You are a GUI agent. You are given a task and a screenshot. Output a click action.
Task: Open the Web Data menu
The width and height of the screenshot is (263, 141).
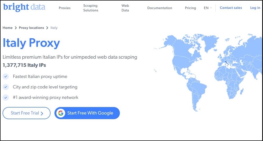125,8
